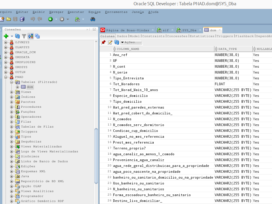Open the Exibir menu
This screenshot has width=272, height=204.
[39, 12]
